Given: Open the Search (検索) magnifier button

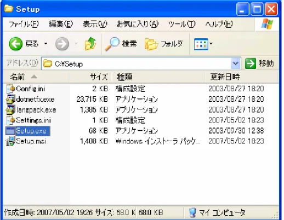Looking at the screenshot, I should click(x=121, y=44).
